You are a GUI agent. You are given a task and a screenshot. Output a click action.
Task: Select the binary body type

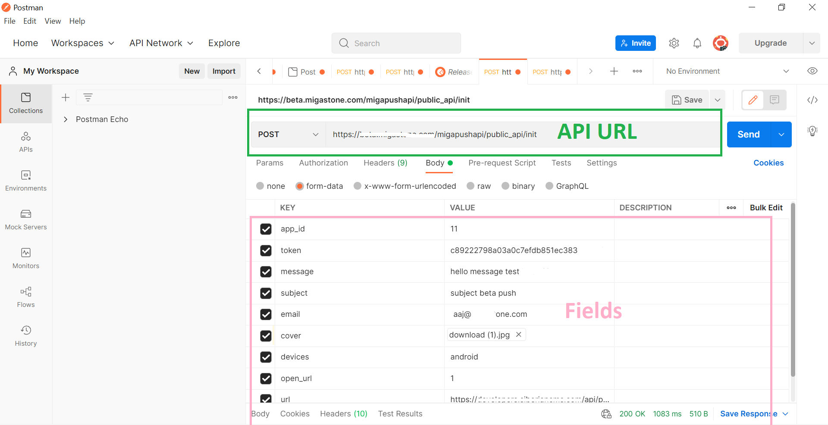505,186
